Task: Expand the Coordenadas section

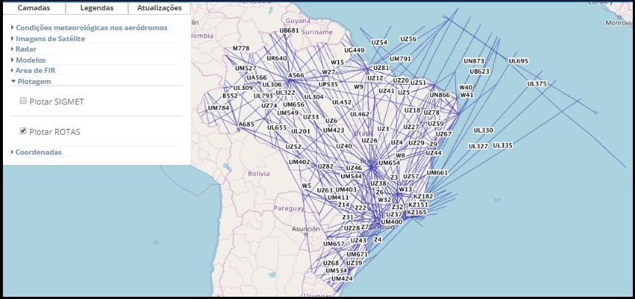Action: [38, 152]
